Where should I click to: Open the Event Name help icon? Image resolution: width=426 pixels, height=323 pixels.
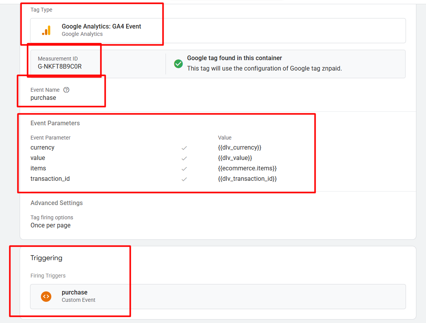pos(66,90)
